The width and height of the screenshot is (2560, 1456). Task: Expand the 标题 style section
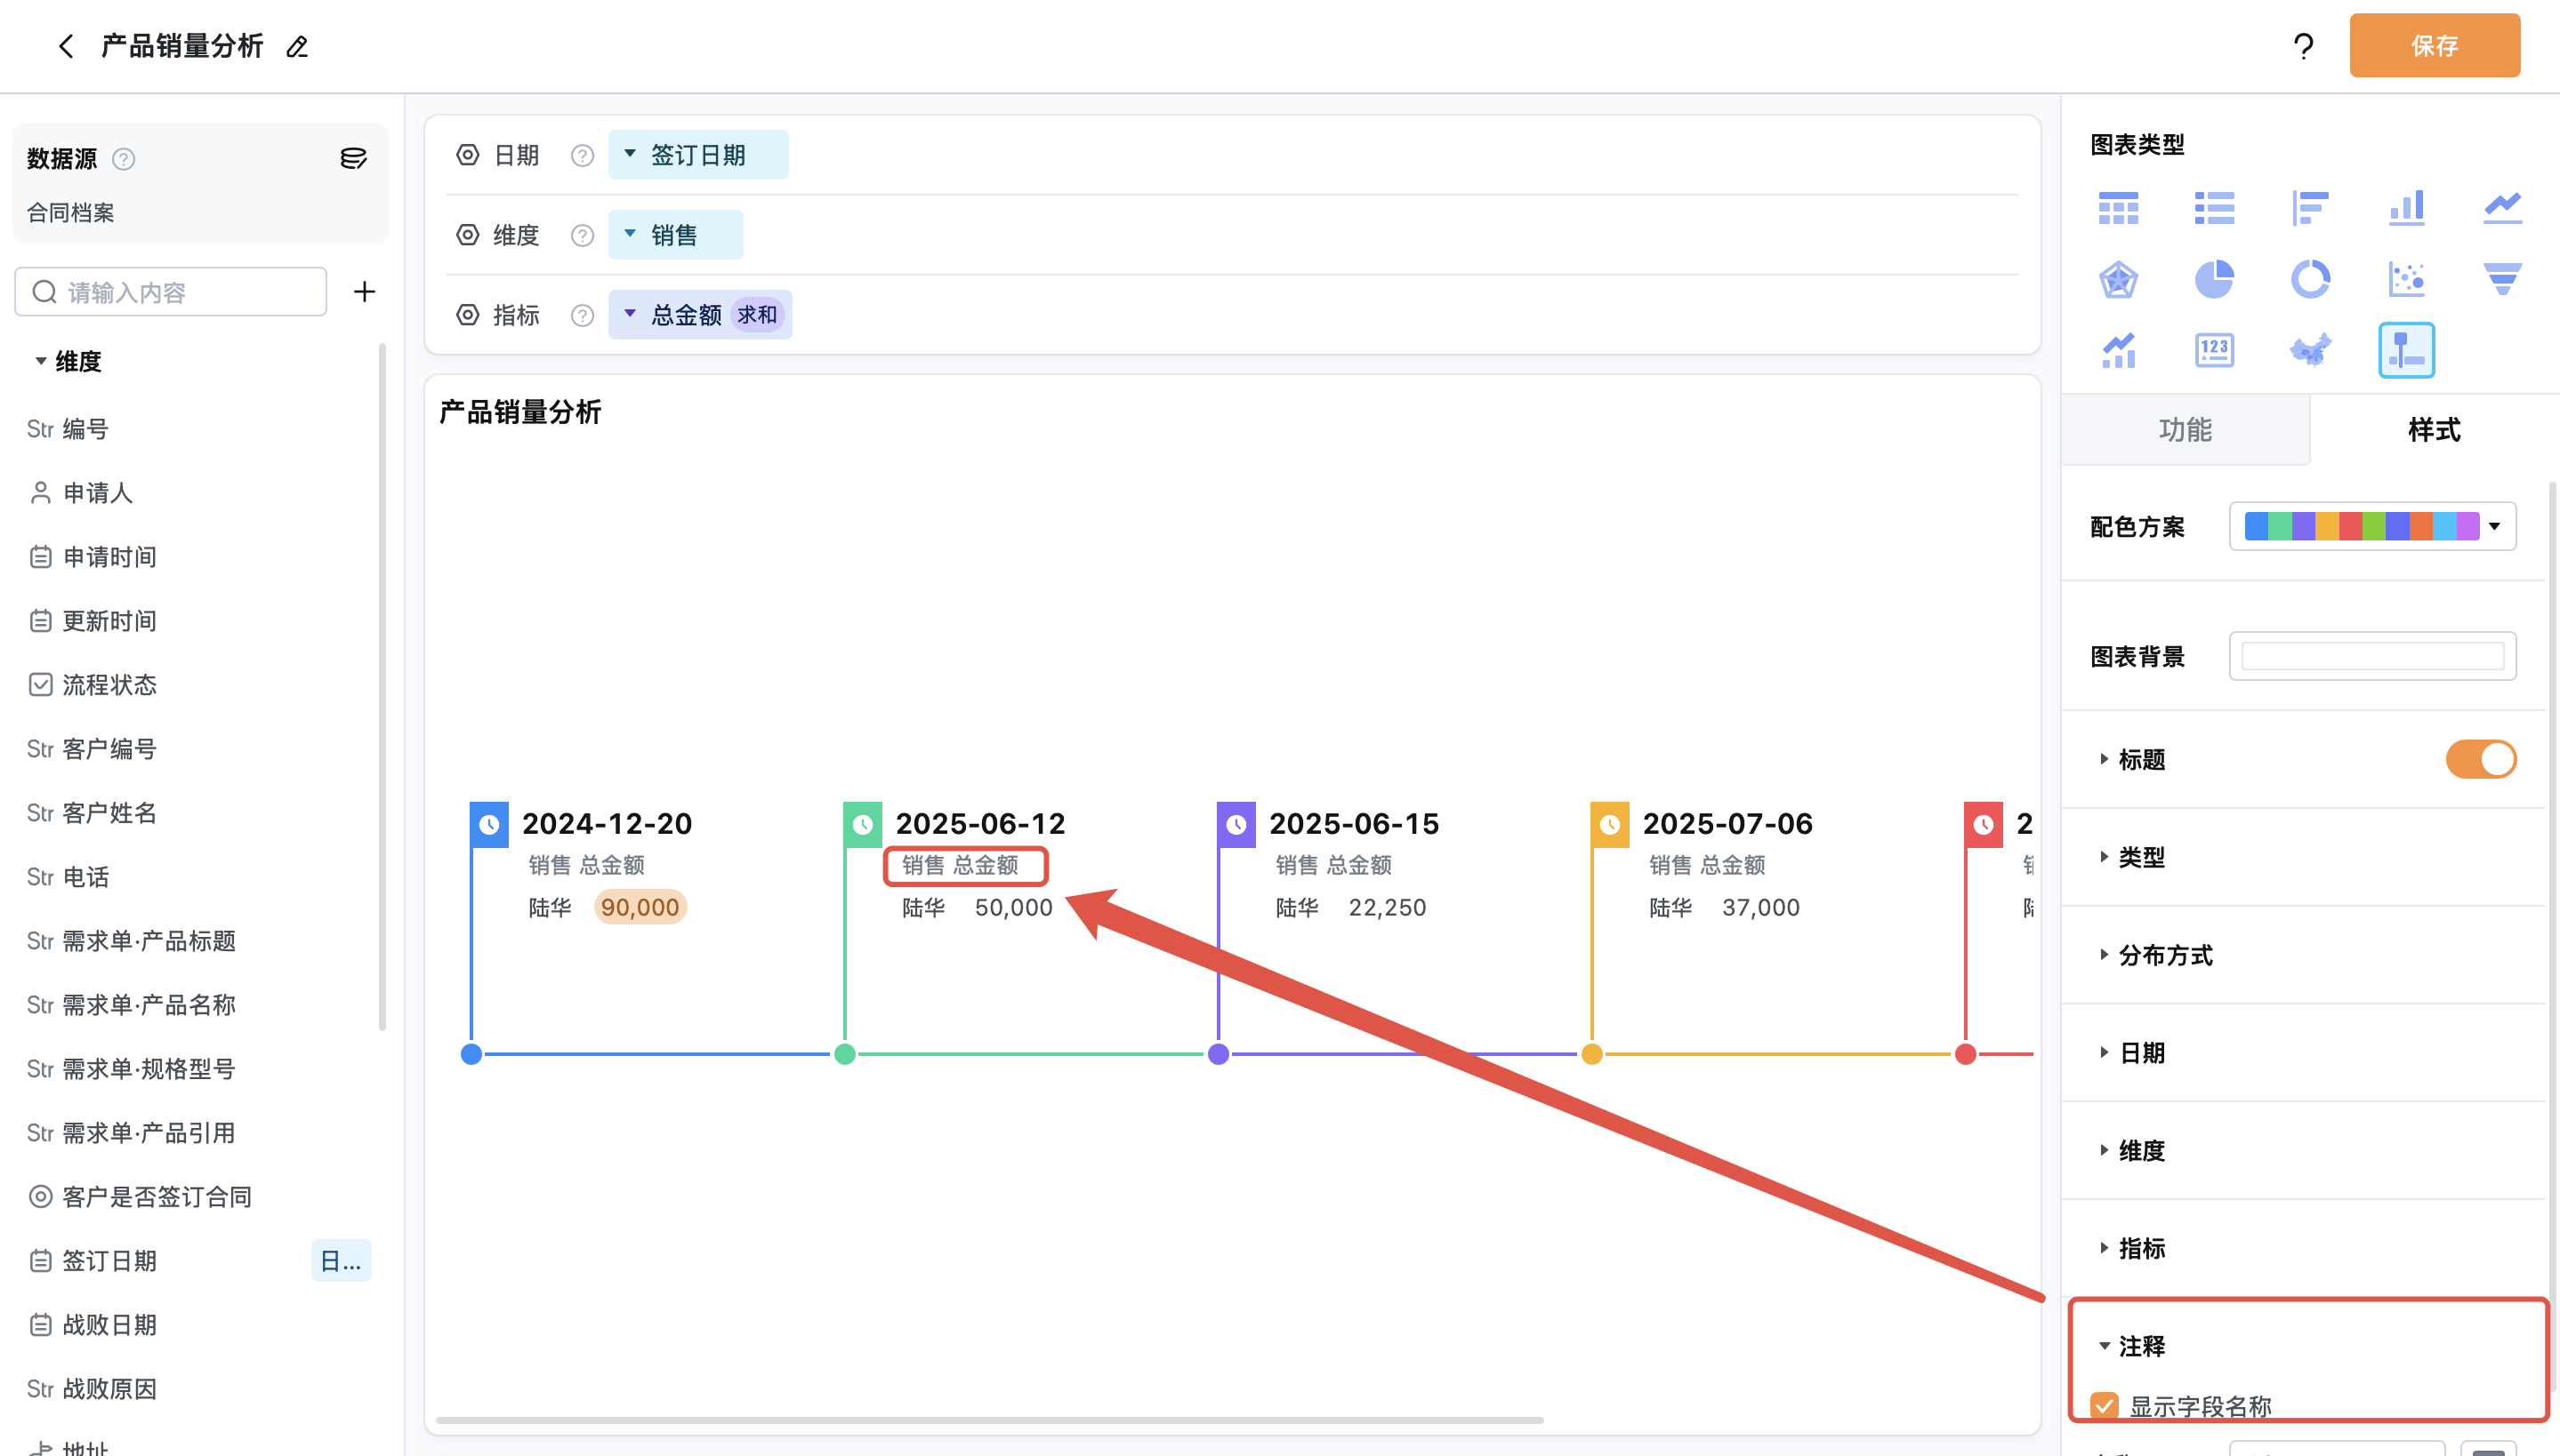[2104, 759]
